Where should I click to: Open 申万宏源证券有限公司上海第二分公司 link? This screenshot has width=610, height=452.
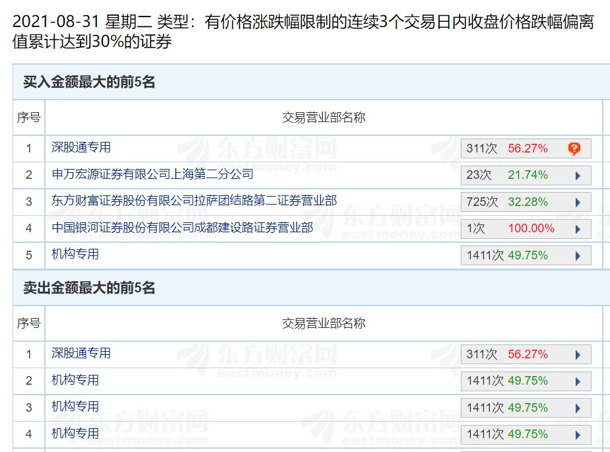(152, 174)
